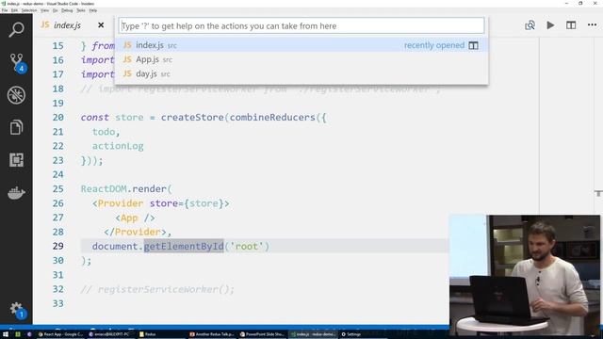603x339 pixels.
Task: Click the highlighted 'getElementById' word
Action: 184,246
